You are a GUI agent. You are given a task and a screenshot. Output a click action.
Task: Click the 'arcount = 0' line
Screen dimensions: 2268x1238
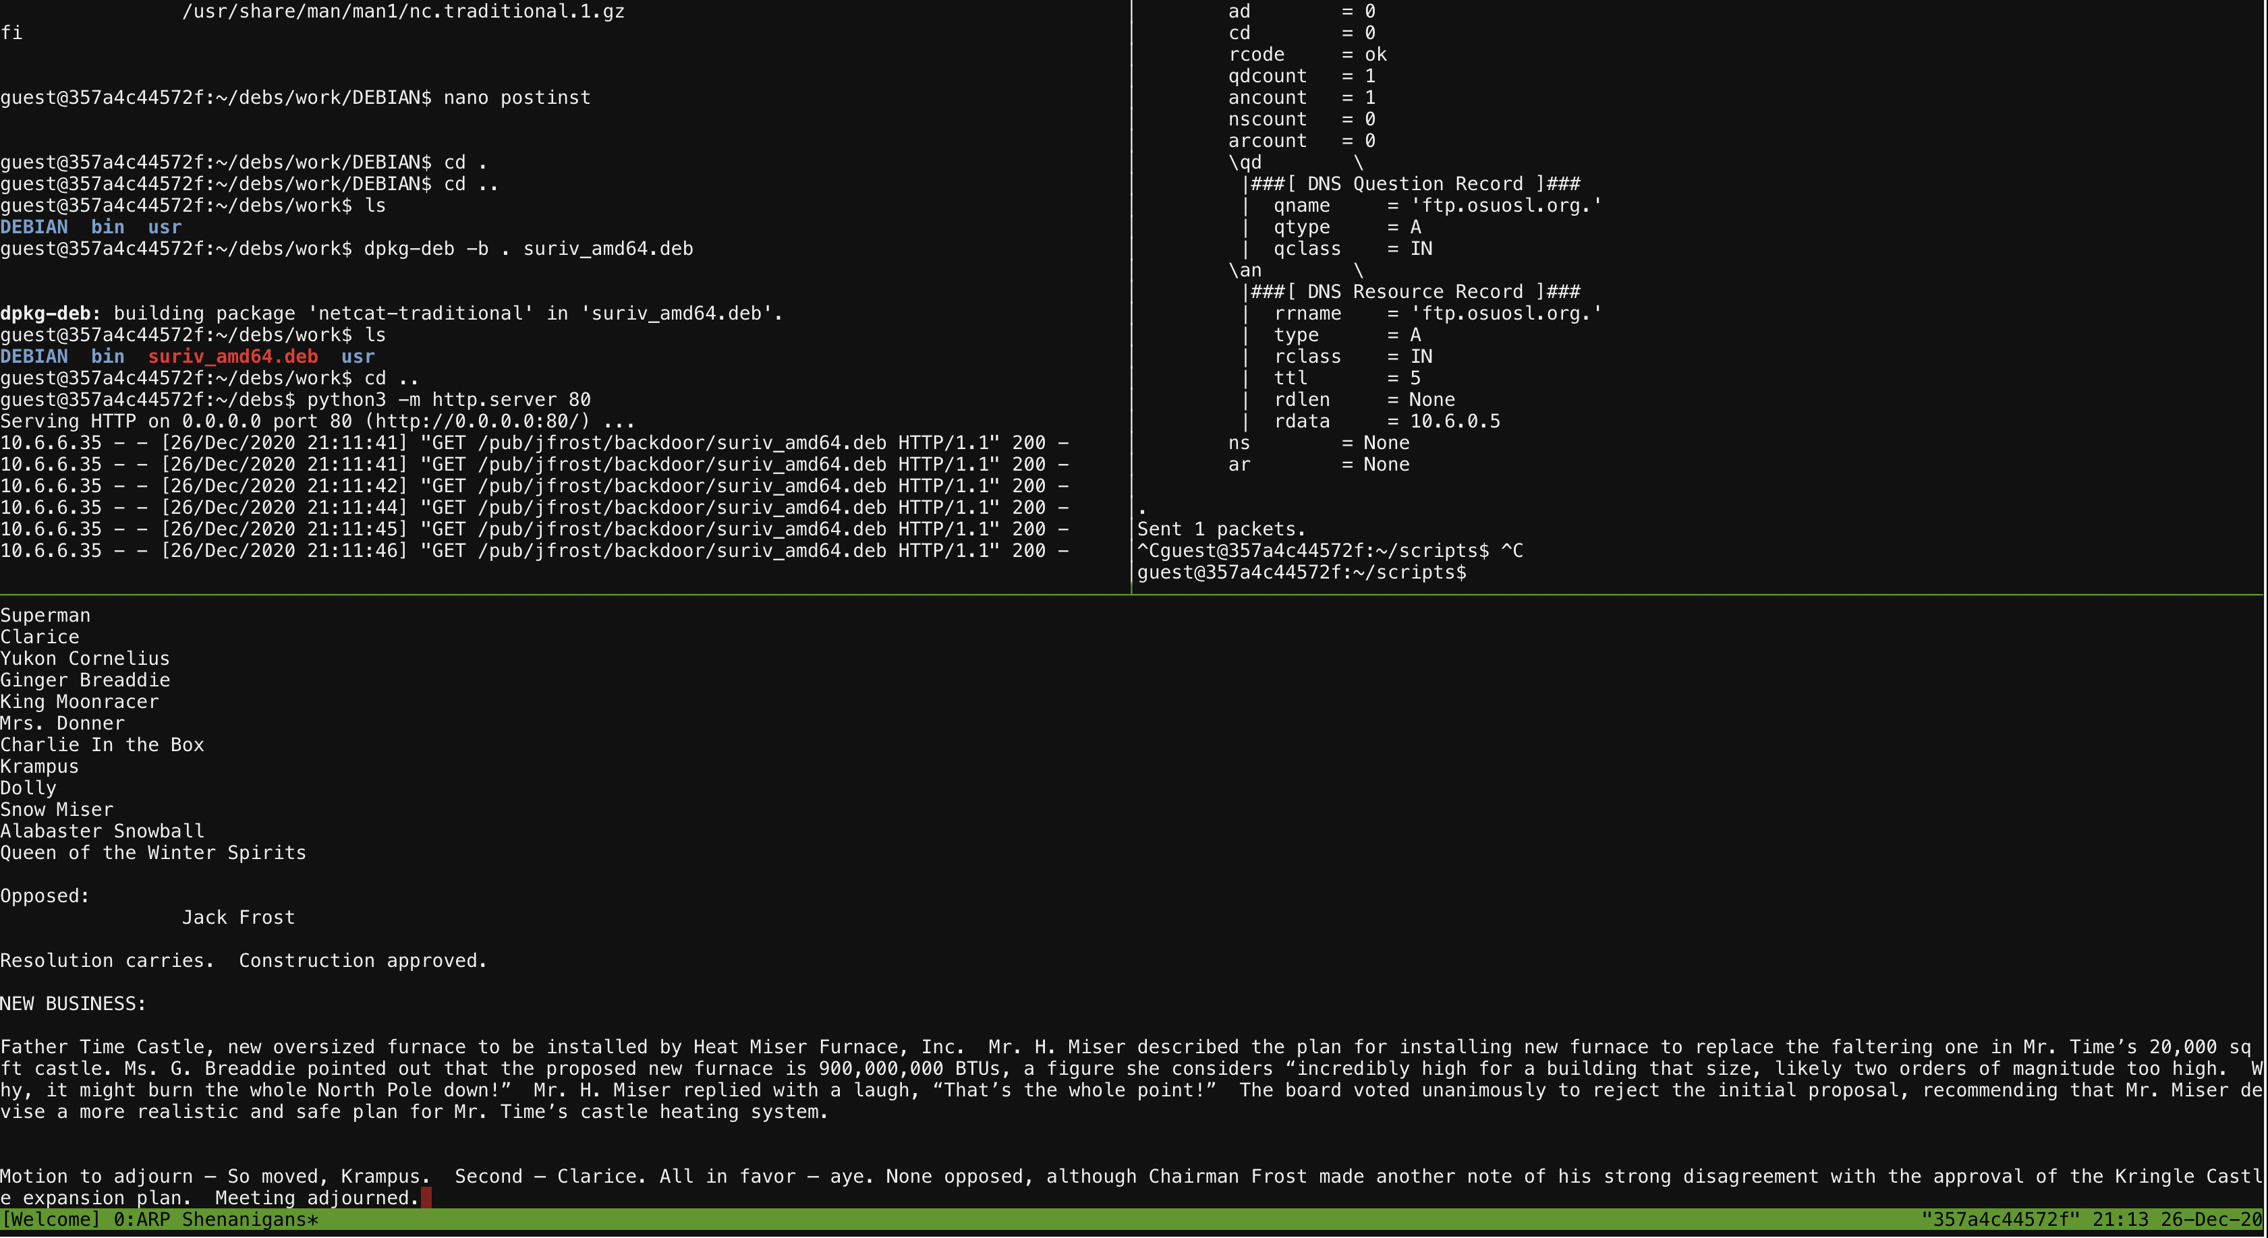point(1302,141)
